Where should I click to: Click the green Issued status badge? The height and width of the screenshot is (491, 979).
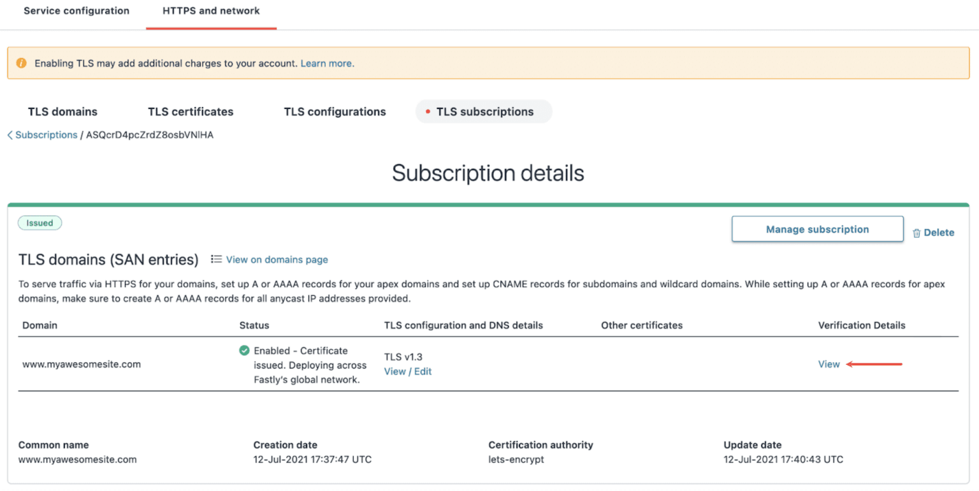40,223
